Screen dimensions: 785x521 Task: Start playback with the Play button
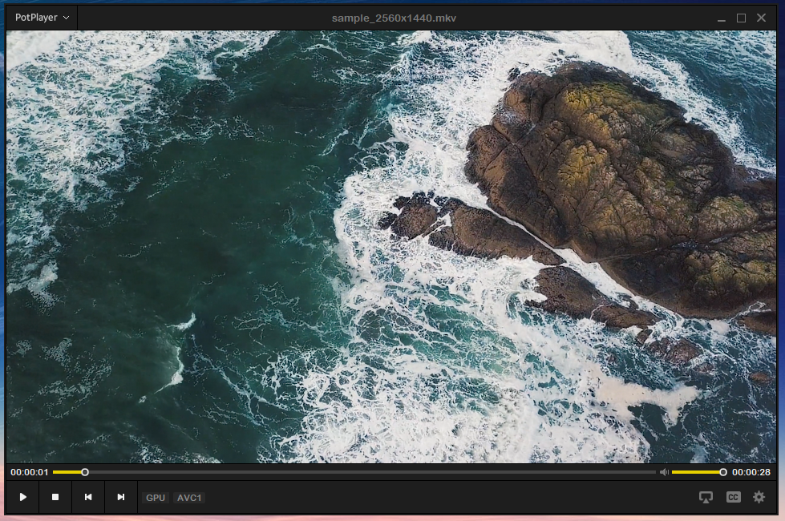(22, 497)
